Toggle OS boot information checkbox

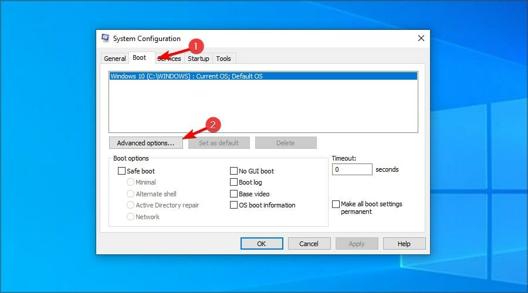pyautogui.click(x=233, y=205)
